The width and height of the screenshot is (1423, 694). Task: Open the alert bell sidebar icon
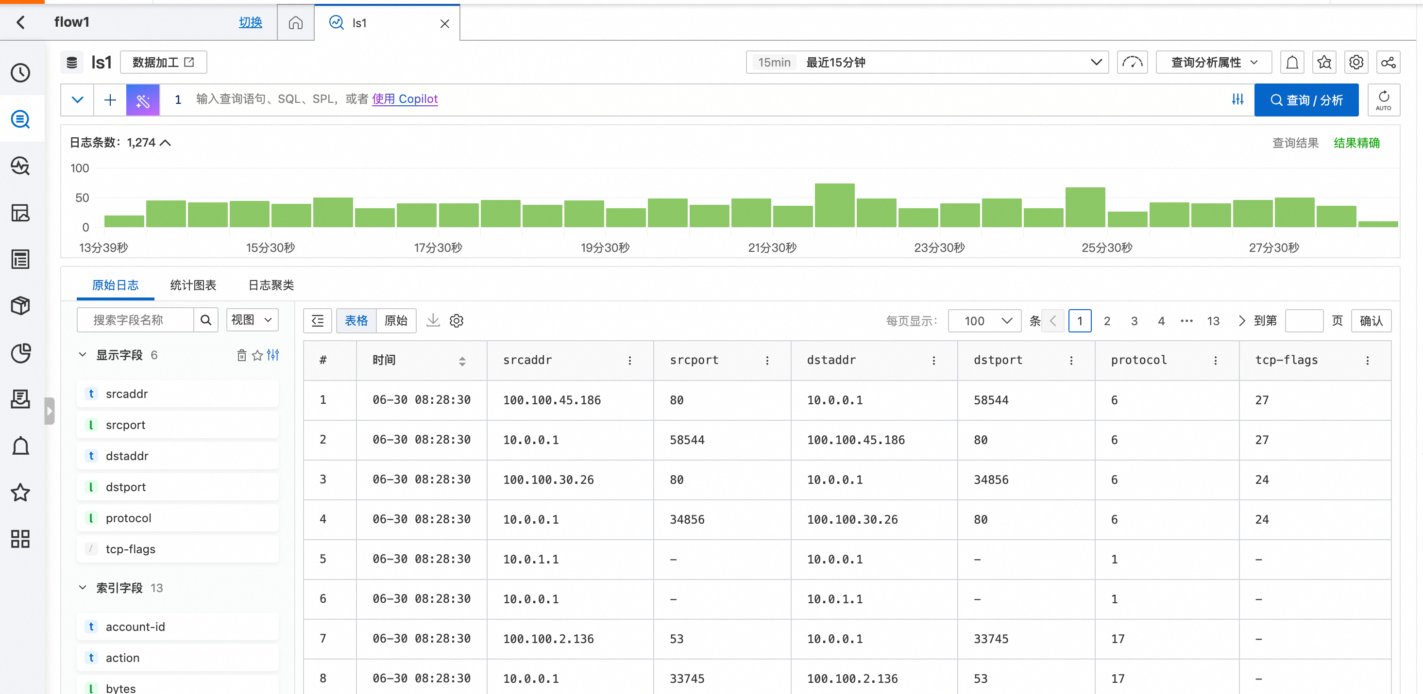coord(21,446)
